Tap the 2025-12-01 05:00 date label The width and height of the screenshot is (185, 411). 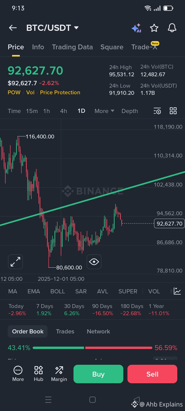tap(61, 279)
